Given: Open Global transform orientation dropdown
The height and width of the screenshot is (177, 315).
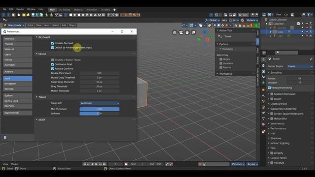Looking at the screenshot, I should coord(213,20).
